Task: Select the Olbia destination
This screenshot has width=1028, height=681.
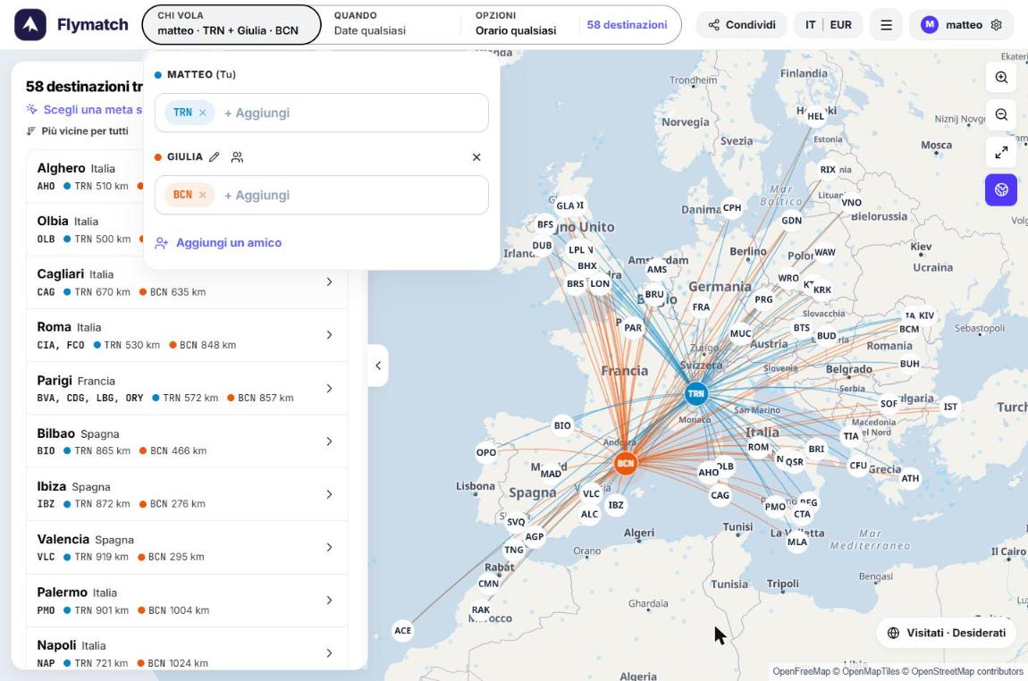Action: tap(85, 230)
